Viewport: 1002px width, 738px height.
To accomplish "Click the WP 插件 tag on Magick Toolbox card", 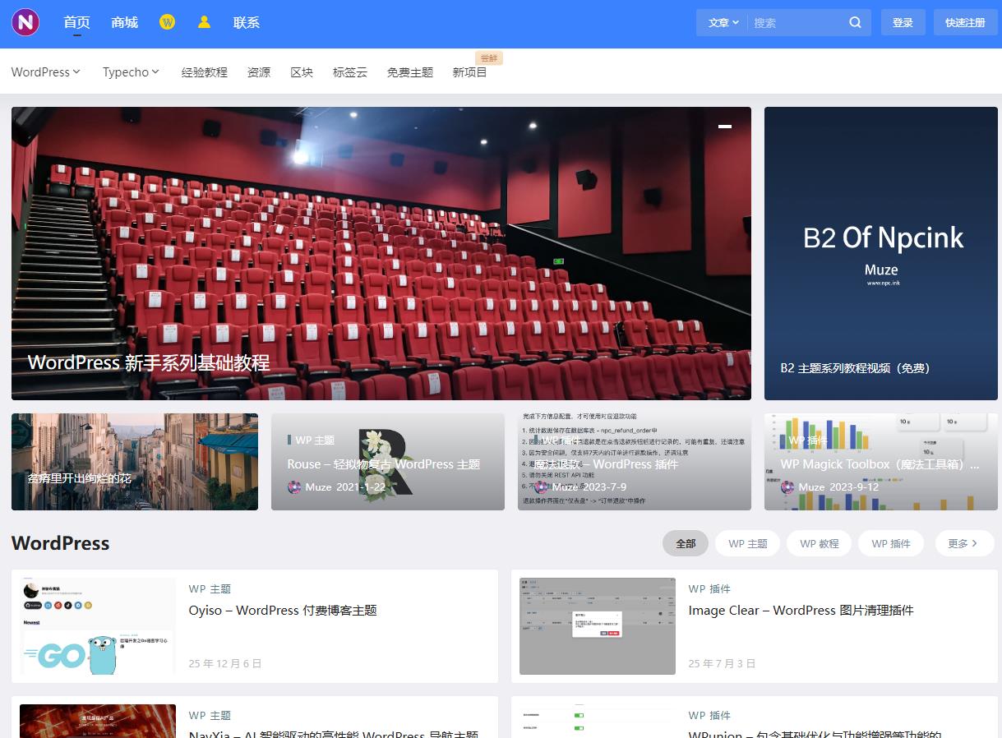I will pos(808,440).
